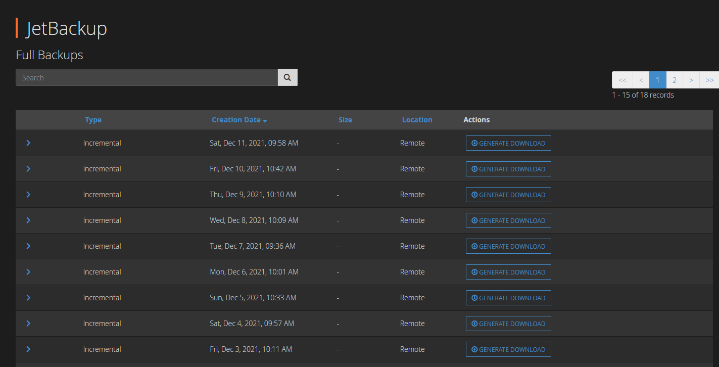Focus the Search input field
The height and width of the screenshot is (367, 719).
(x=147, y=77)
